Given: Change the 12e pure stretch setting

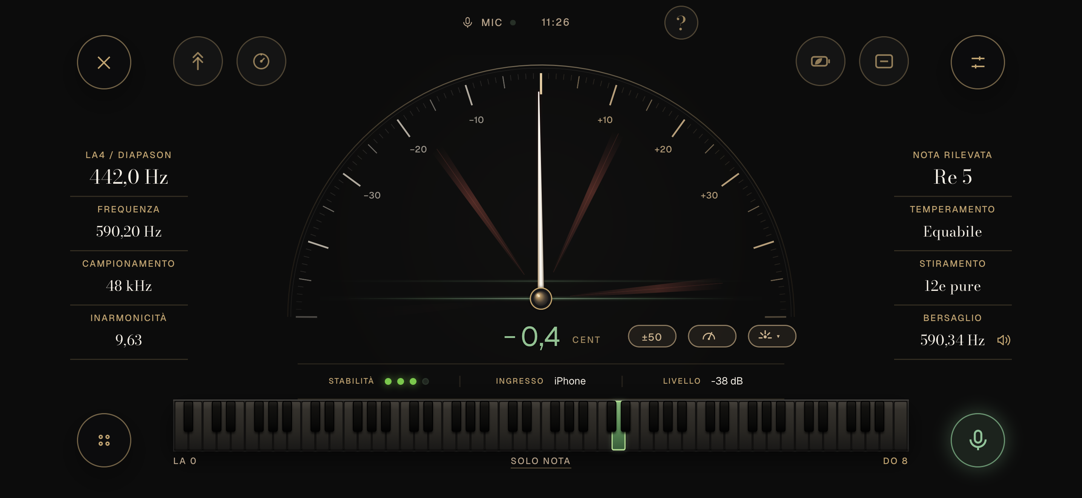Looking at the screenshot, I should (x=952, y=286).
